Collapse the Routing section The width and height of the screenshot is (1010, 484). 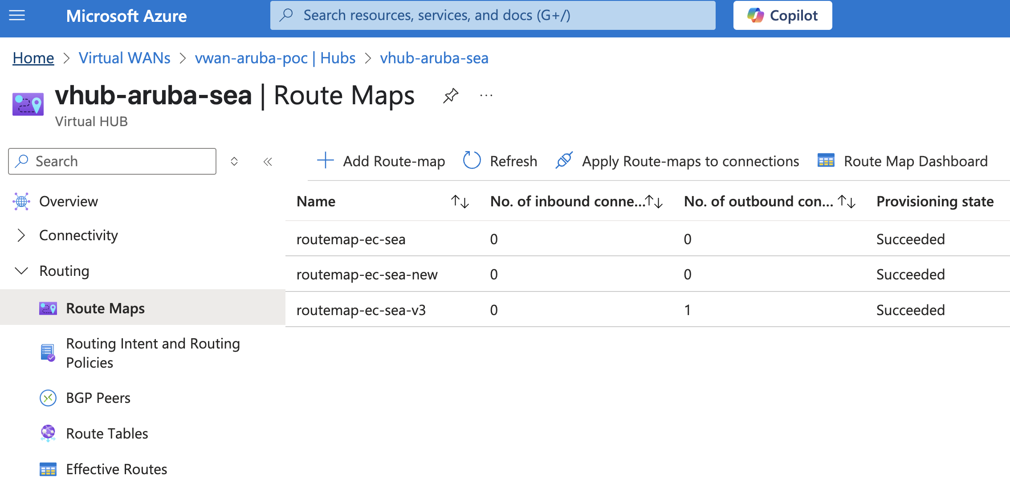[21, 271]
